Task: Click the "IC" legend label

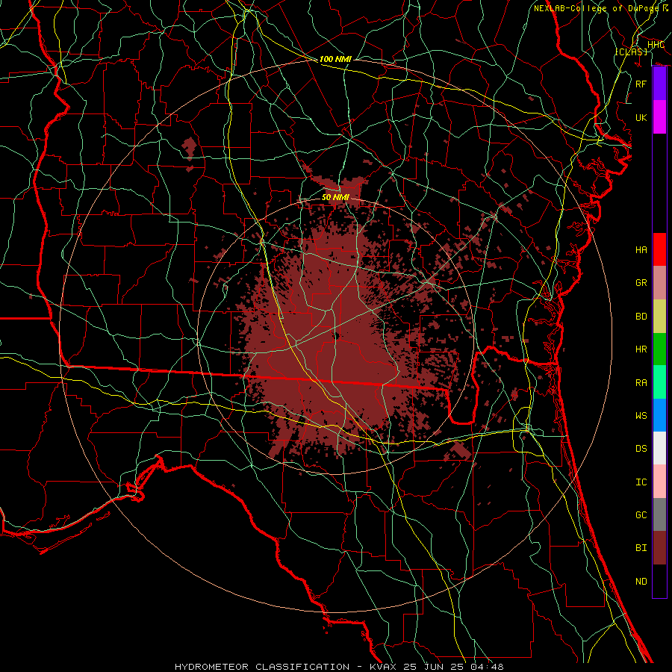Action: tap(641, 482)
